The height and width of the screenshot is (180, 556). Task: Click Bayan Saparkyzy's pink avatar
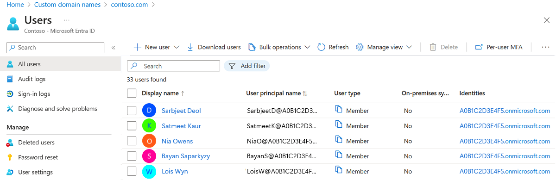[149, 156]
